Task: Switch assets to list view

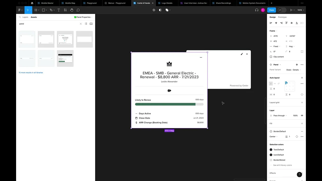Action: coord(86,24)
